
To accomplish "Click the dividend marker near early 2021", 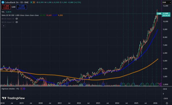I will [x=67, y=85].
